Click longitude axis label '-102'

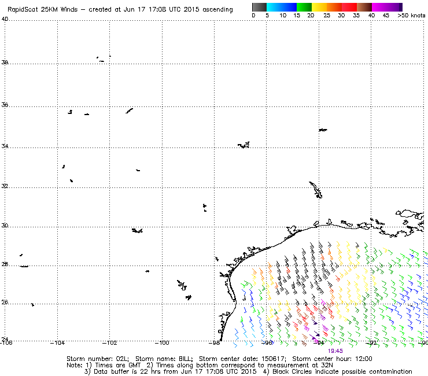tap(110, 343)
